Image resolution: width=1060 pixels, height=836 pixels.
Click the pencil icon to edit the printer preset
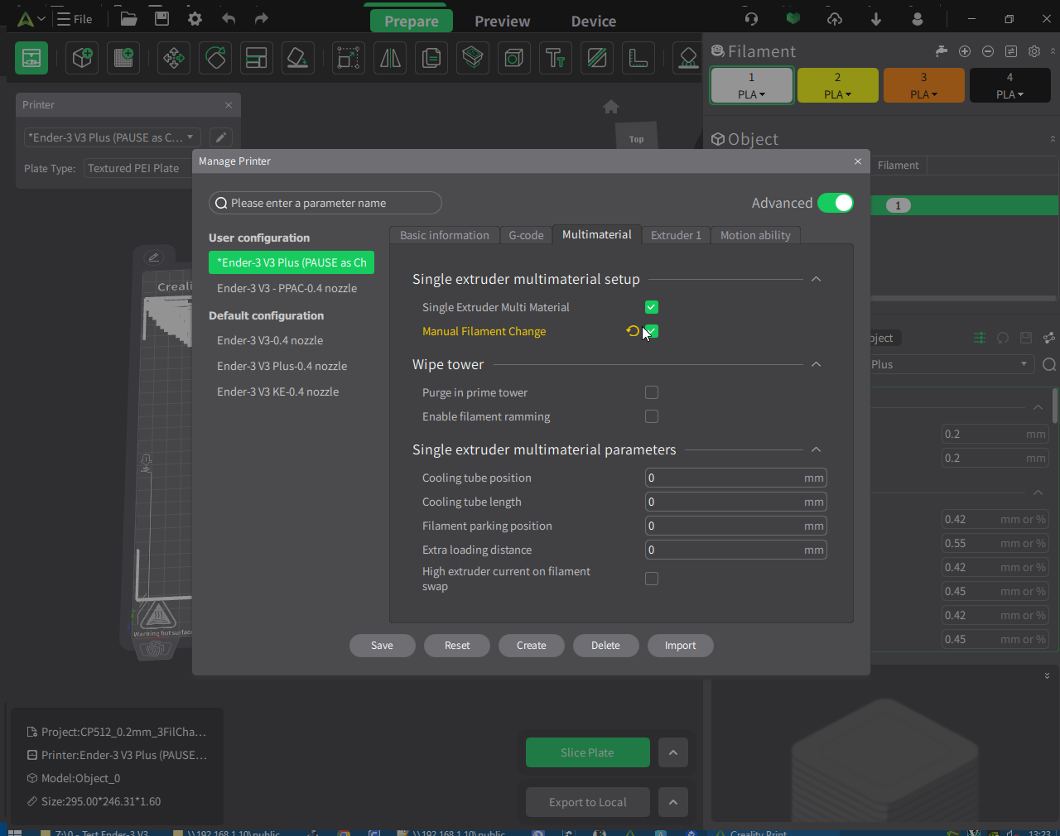point(220,137)
